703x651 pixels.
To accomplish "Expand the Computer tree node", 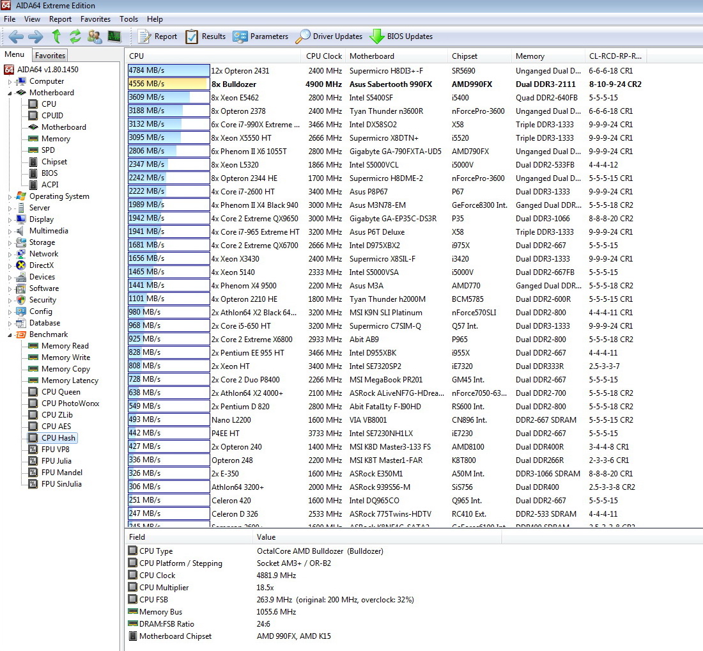I will click(10, 82).
